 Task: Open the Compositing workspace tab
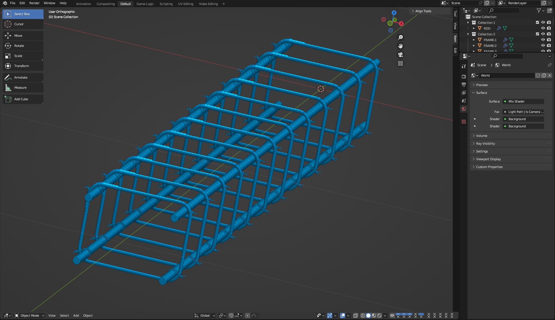click(x=106, y=4)
